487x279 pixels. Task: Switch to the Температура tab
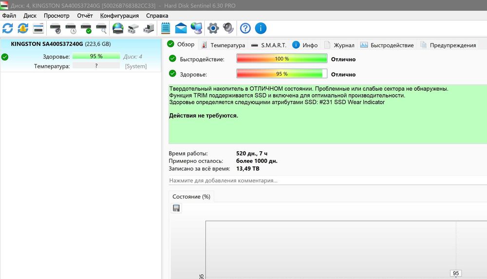tap(224, 45)
